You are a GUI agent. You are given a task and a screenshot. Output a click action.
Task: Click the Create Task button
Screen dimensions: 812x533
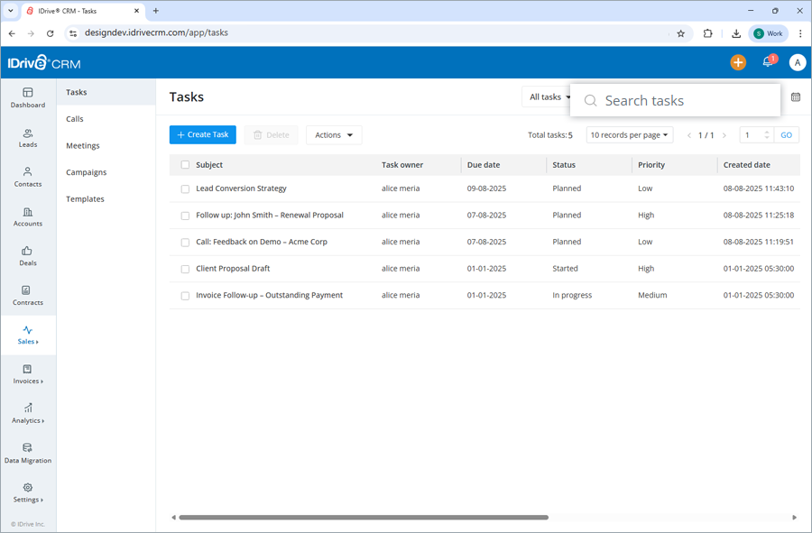point(202,134)
